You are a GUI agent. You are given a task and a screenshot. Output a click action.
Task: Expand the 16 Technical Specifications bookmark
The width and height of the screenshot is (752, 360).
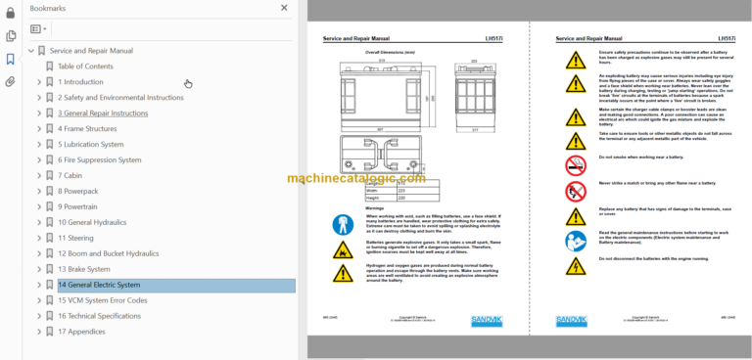click(39, 316)
